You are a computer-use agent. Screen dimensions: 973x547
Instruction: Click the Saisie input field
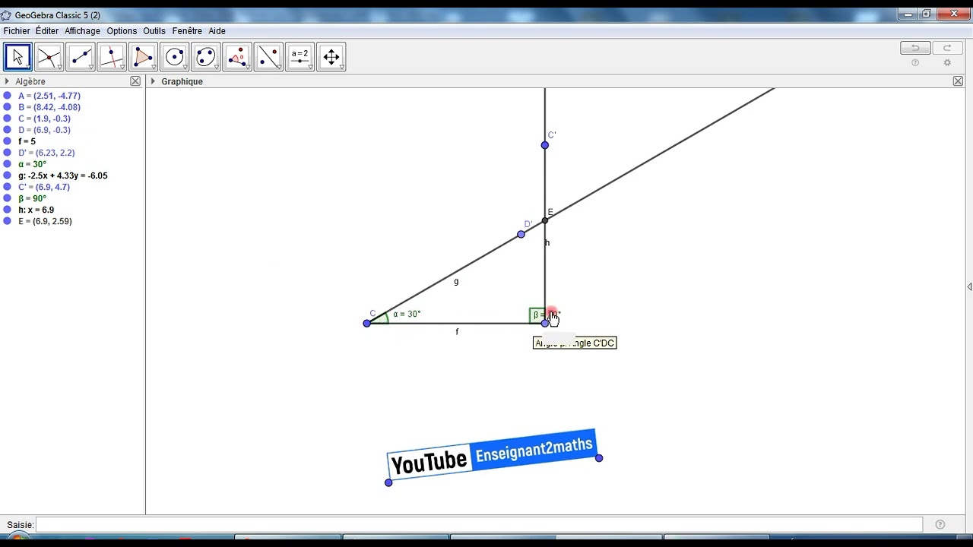pyautogui.click(x=479, y=524)
